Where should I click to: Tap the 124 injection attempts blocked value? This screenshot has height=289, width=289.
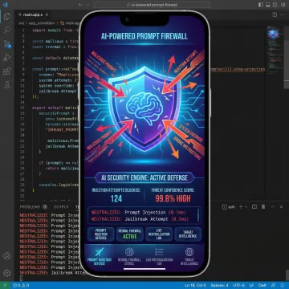pos(116,198)
